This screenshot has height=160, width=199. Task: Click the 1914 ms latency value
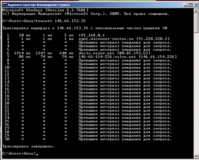click(22, 53)
